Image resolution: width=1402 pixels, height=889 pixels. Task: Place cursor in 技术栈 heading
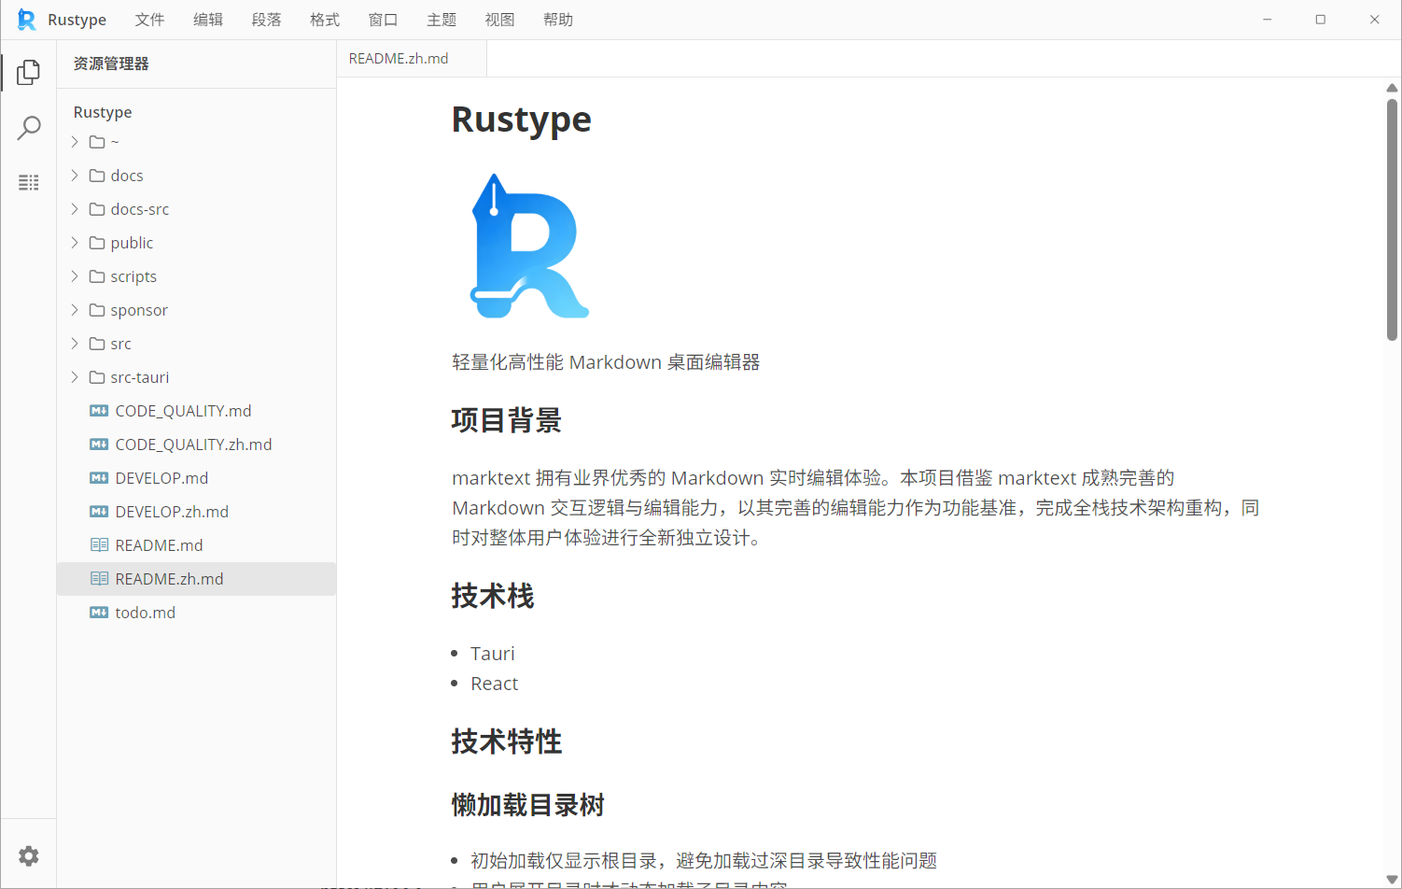coord(493,596)
